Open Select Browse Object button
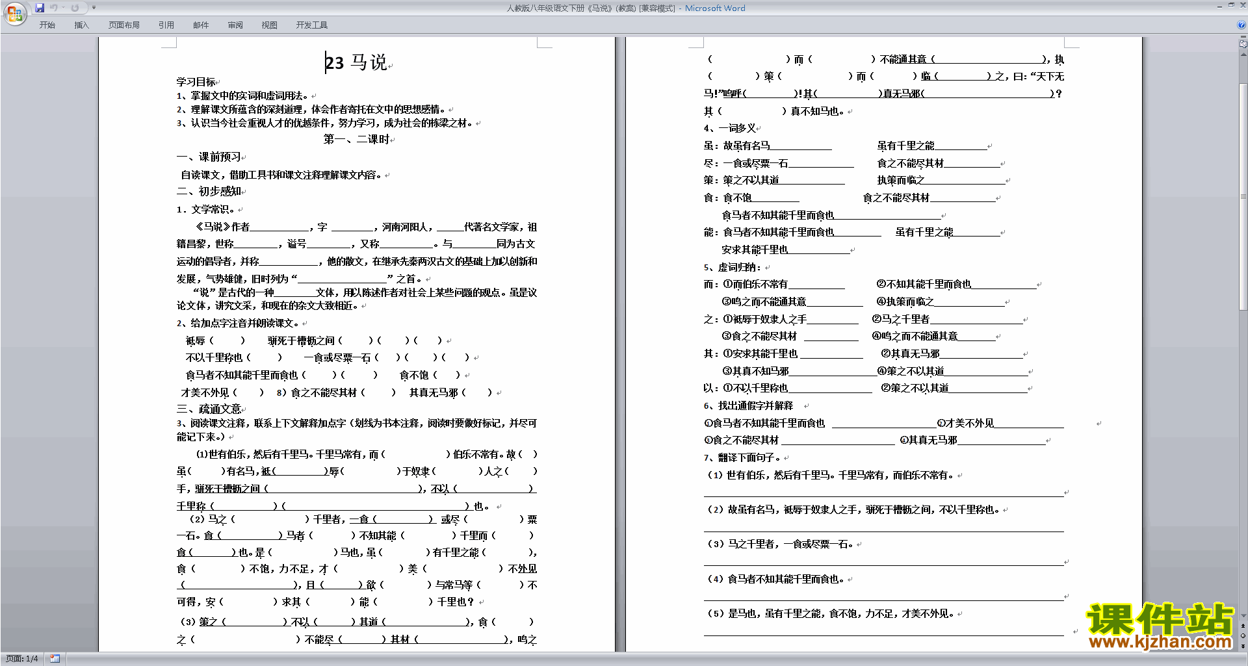Screen dimensions: 1248x666 [1243, 636]
